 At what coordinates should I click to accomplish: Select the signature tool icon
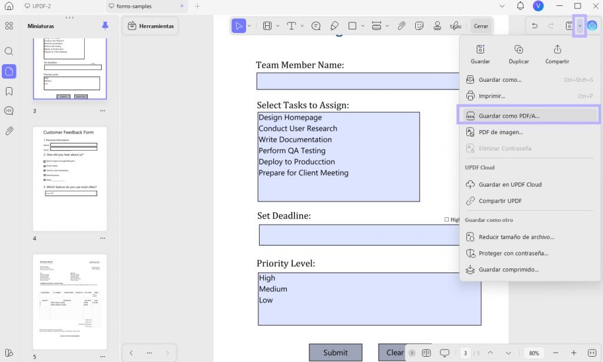point(455,26)
